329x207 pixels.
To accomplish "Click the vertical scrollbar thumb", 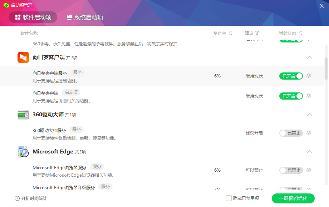I will pos(326,69).
